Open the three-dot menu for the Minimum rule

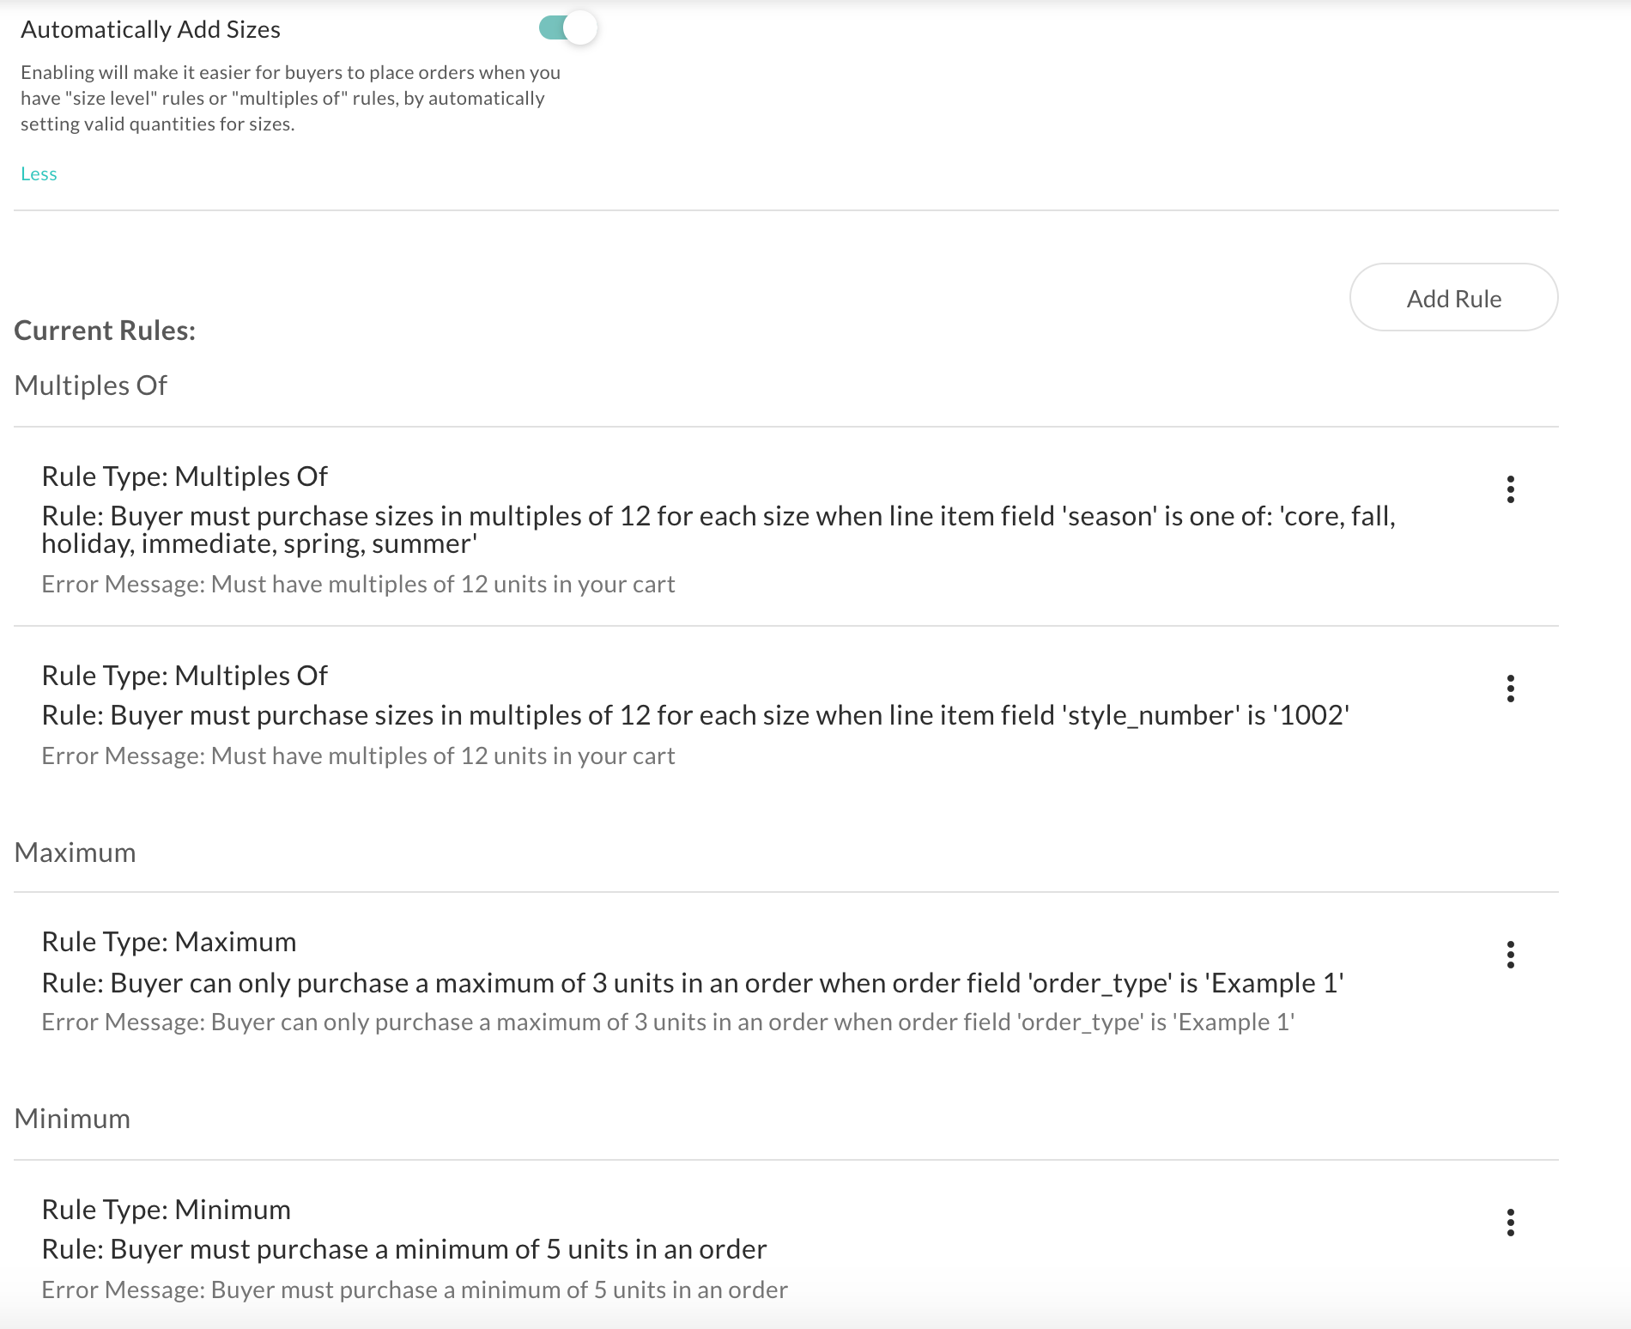pyautogui.click(x=1510, y=1223)
